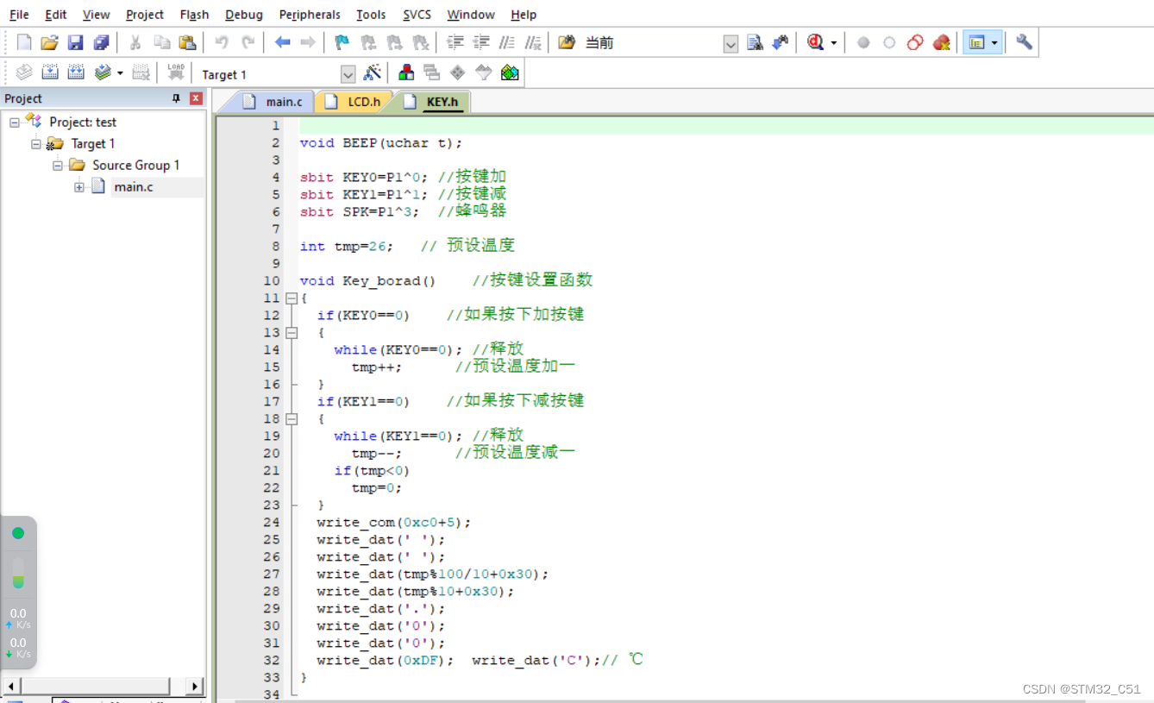
Task: Open the Flash menu
Action: pos(194,15)
